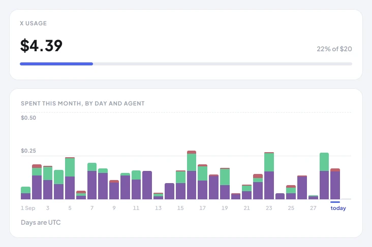Click the 22% of $20 label
Image resolution: width=372 pixels, height=247 pixels.
click(334, 49)
